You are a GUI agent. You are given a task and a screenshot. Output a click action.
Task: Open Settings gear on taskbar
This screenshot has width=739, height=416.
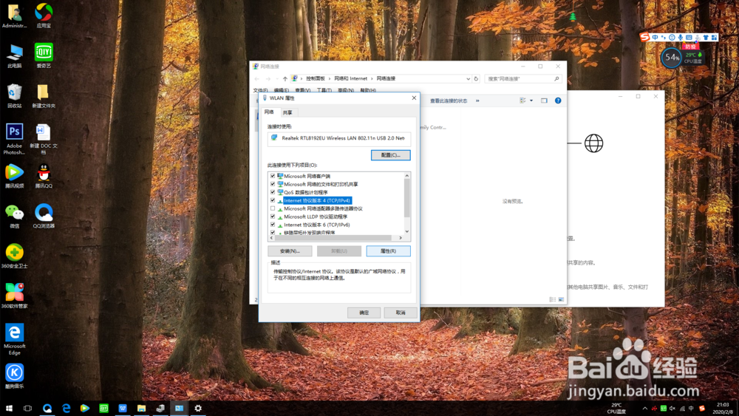point(198,408)
